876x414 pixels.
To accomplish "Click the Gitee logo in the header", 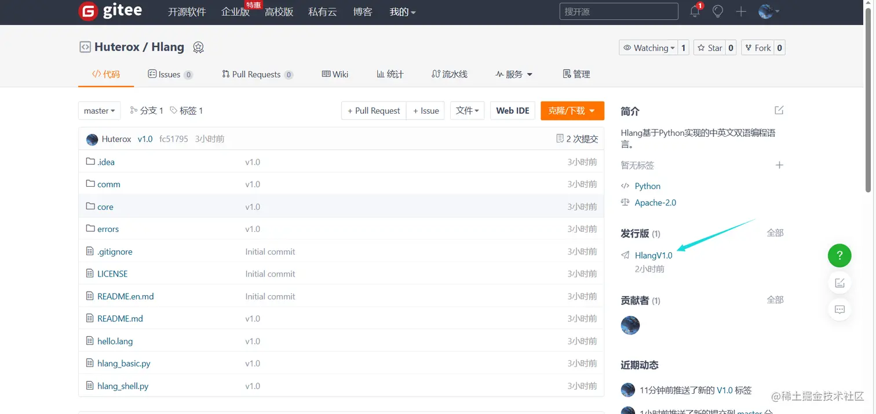I will (110, 11).
